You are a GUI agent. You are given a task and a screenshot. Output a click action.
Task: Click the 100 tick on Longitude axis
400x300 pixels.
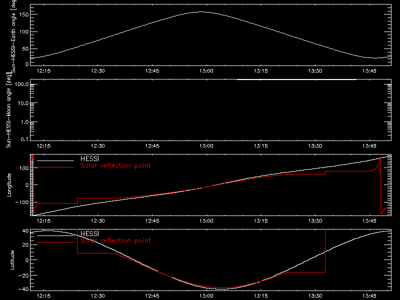24,168
